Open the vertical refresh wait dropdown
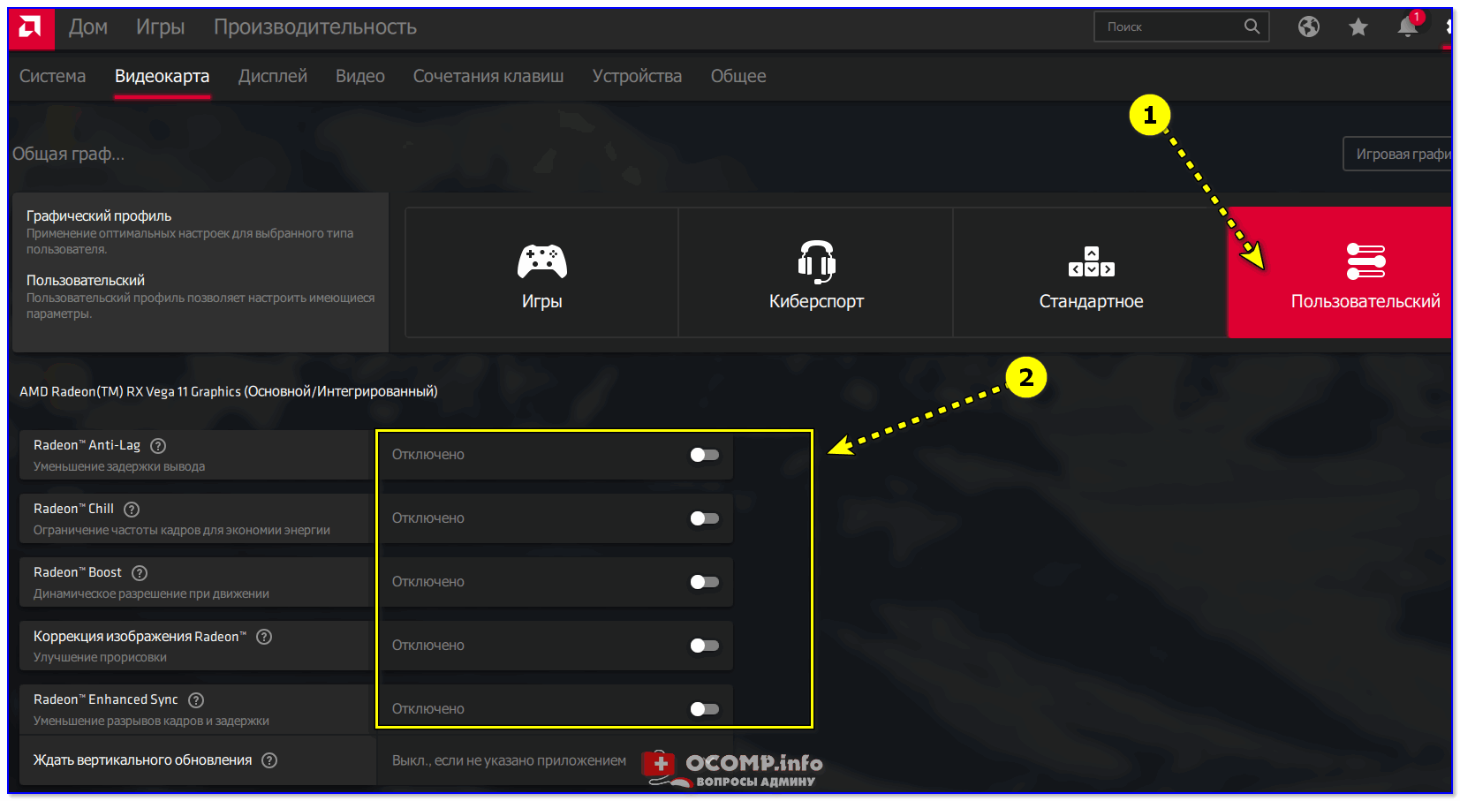 point(510,760)
